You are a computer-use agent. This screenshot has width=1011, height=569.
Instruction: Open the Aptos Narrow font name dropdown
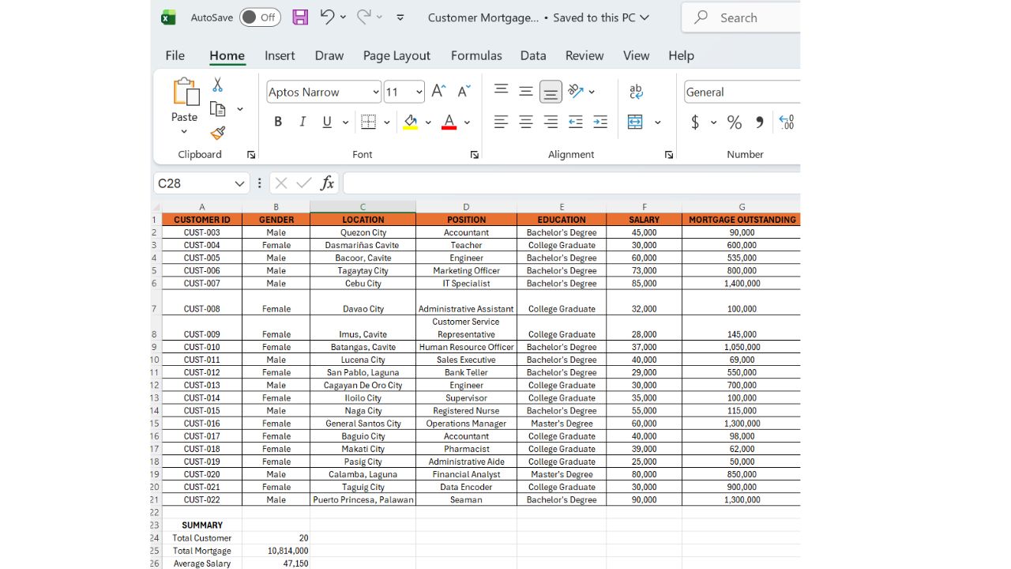click(376, 92)
